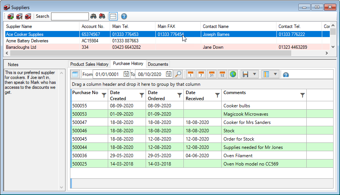
Task: Switch to the Product Sales History tab
Action: (89, 64)
